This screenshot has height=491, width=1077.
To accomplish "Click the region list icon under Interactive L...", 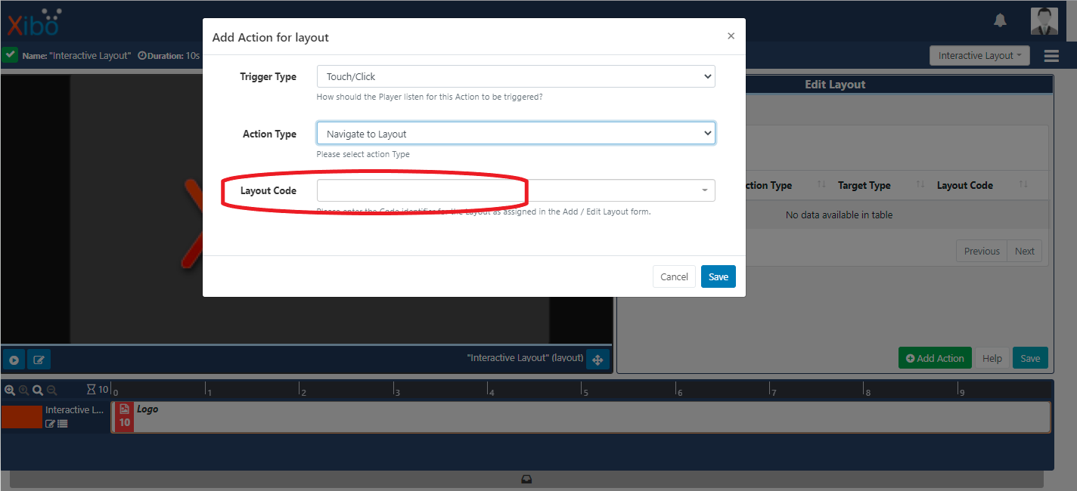I will [63, 424].
